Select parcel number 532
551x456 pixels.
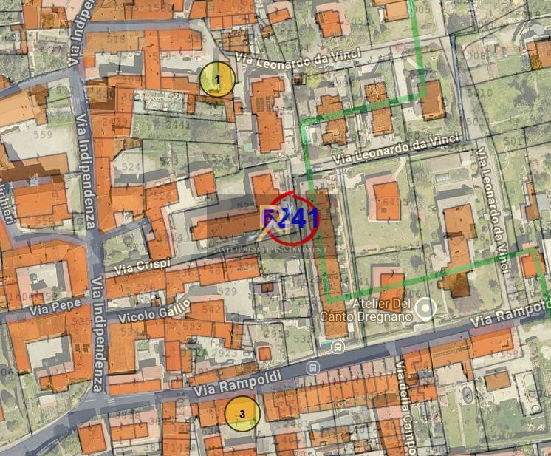tap(303, 339)
